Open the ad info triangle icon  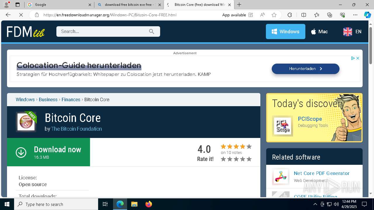tap(353, 58)
